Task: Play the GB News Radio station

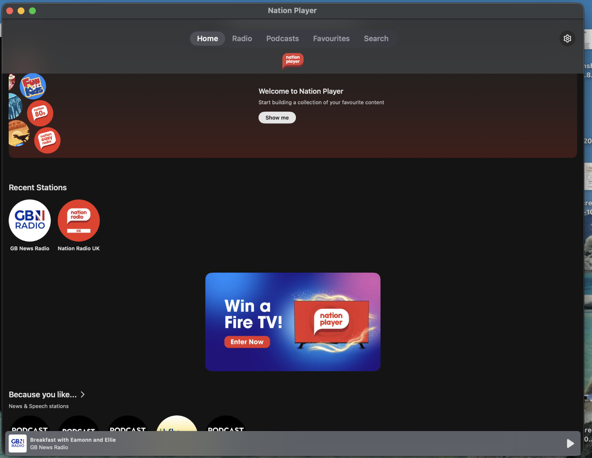Action: click(30, 221)
